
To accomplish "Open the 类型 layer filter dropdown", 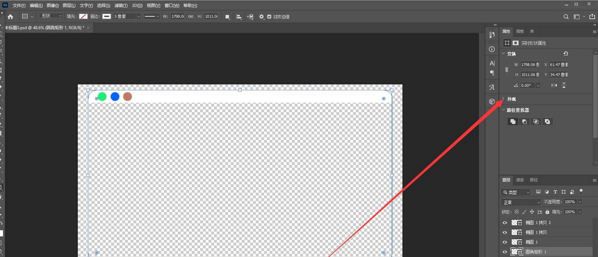I will pyautogui.click(x=516, y=192).
